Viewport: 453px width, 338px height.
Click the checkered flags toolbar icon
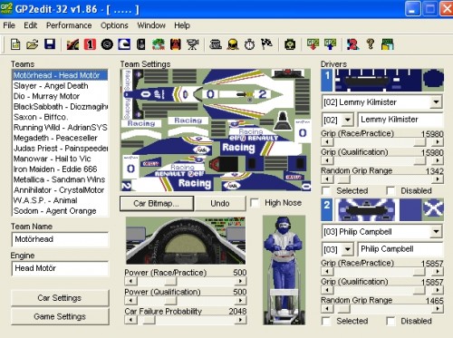(x=266, y=44)
